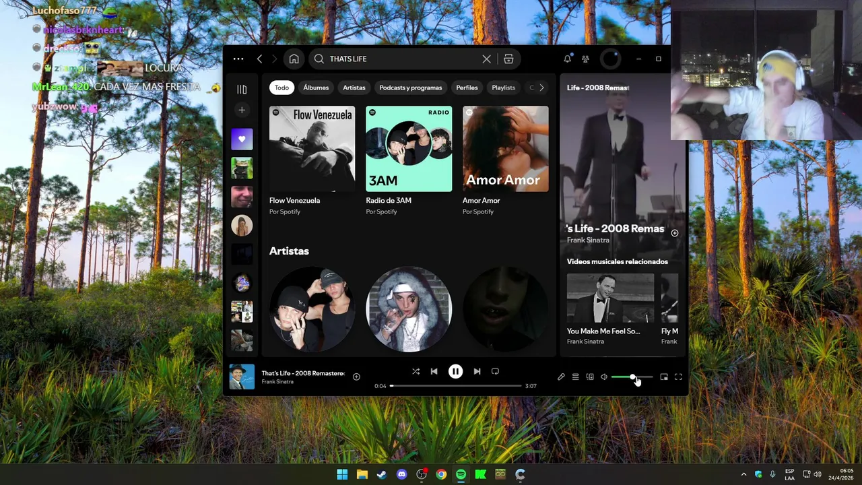Adjust the Spotify volume slider
Image resolution: width=862 pixels, height=485 pixels.
tap(632, 377)
